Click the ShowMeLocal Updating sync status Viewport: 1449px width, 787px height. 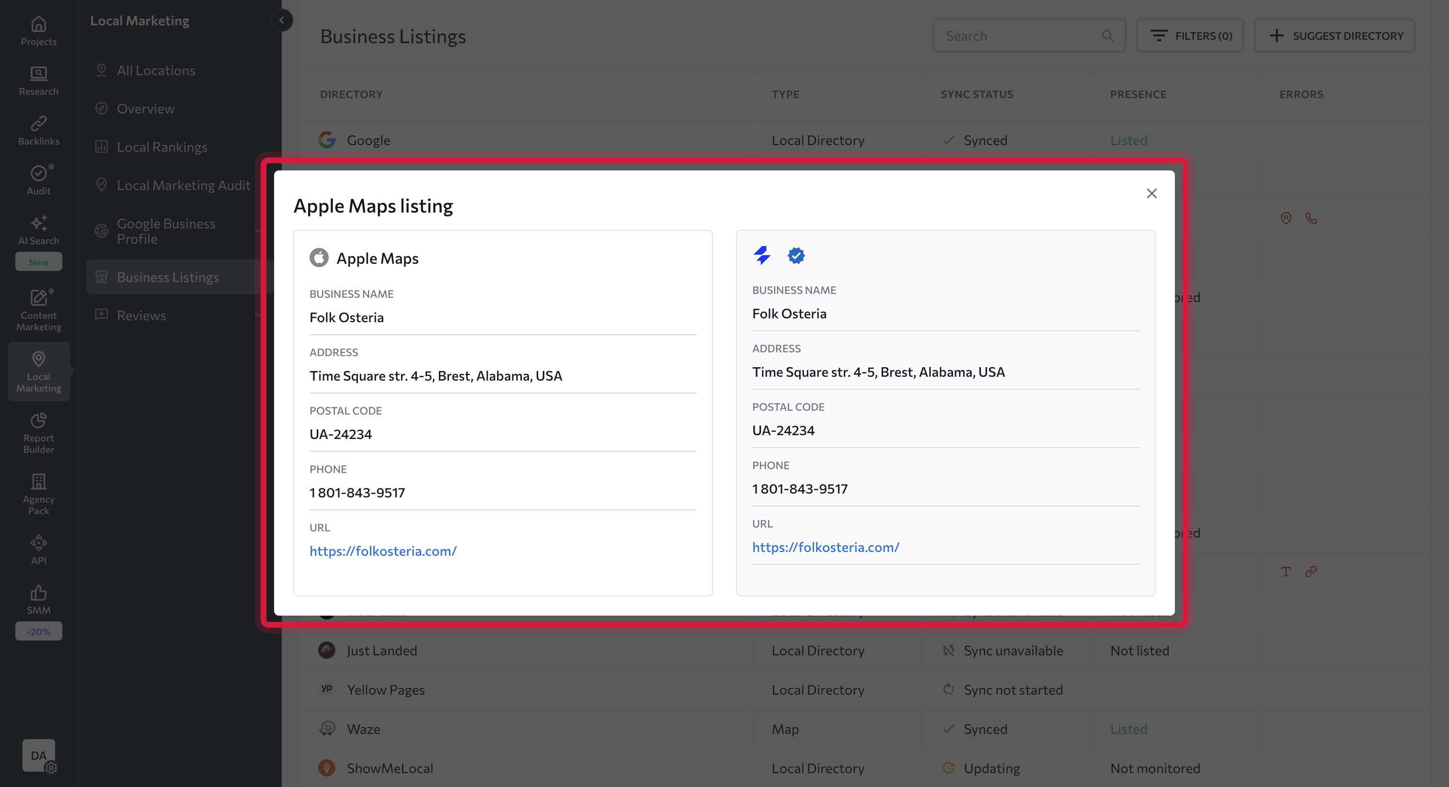[981, 768]
